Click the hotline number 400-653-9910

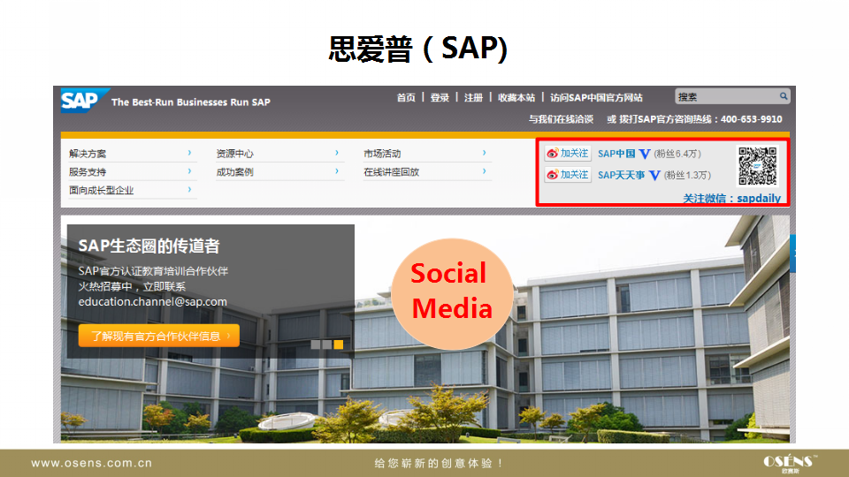[x=751, y=119]
